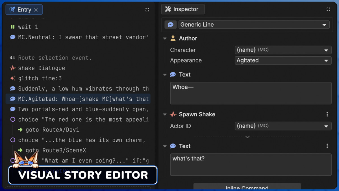Click inside the Whoa— text field
Screen dimensions: 339x191
coord(250,93)
